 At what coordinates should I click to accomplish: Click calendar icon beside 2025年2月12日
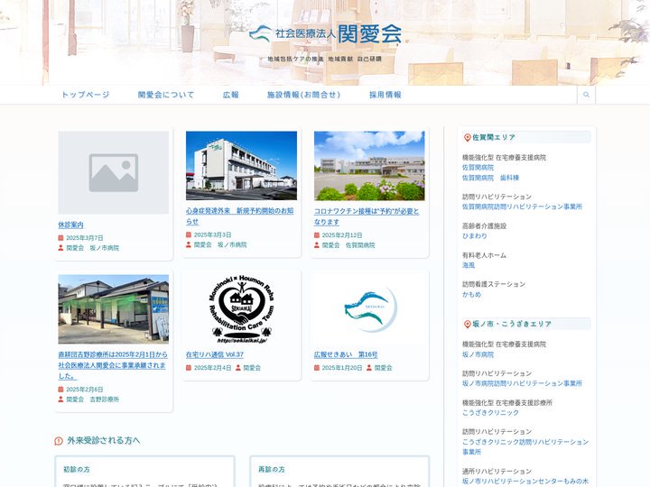(x=317, y=235)
